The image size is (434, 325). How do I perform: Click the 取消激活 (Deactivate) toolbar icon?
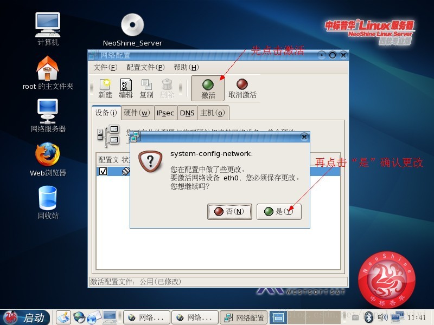click(242, 87)
